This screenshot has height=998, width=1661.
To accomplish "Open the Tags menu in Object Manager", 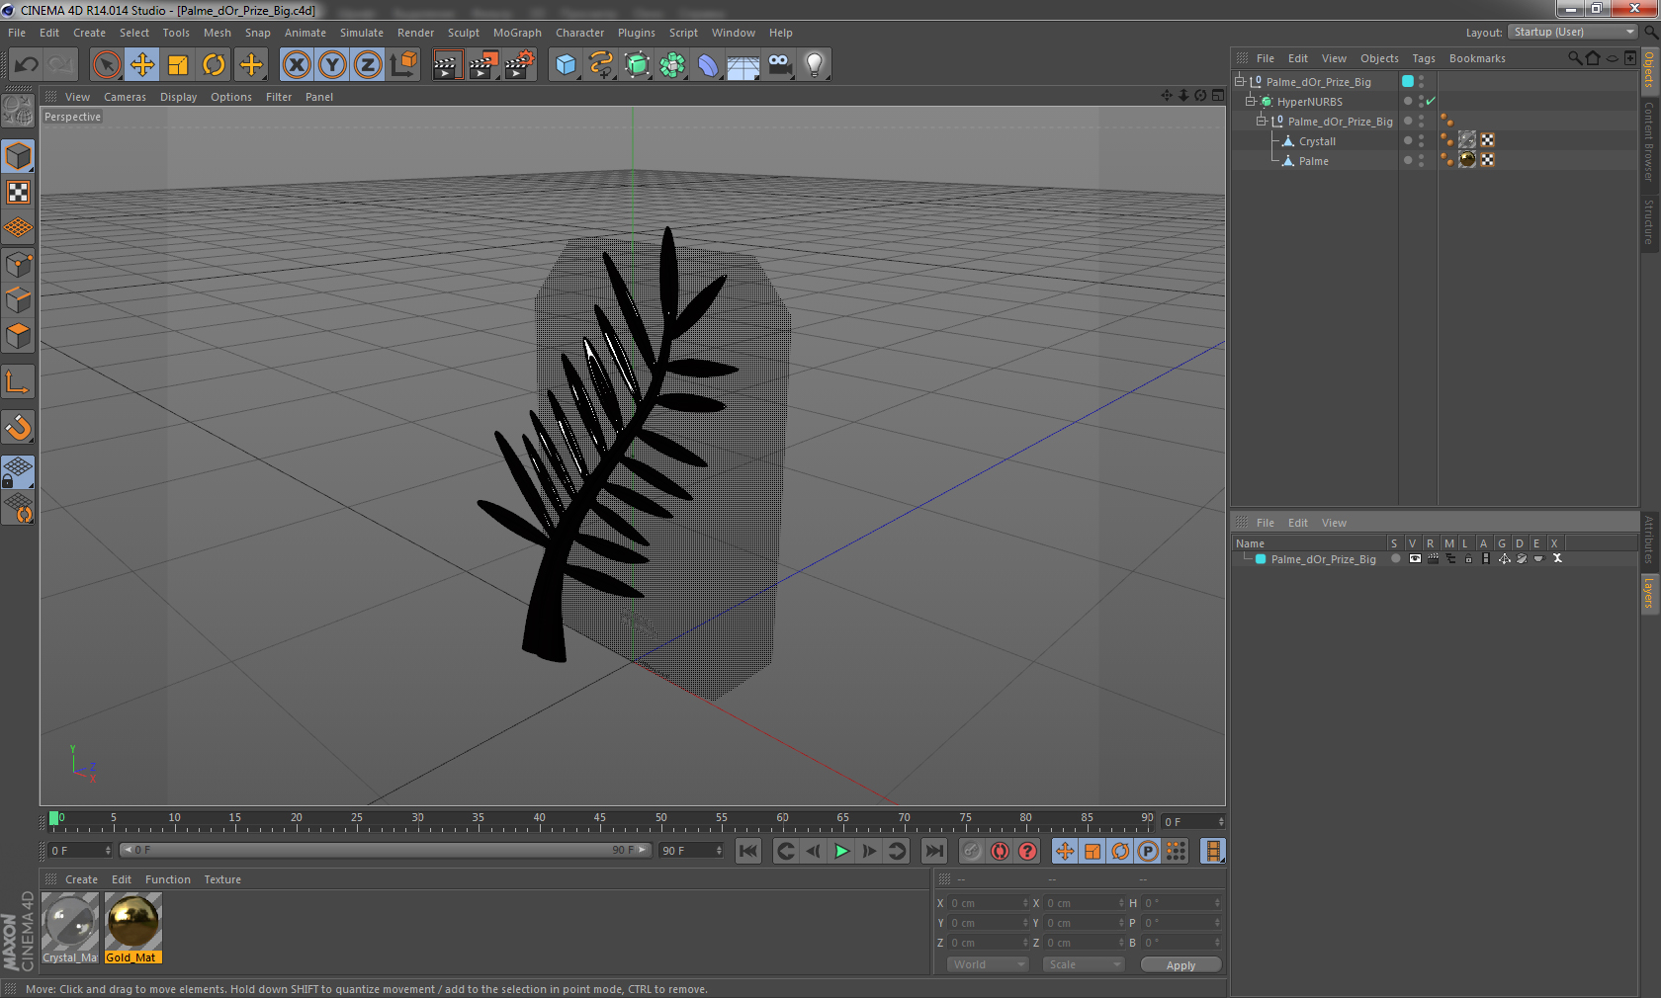I will click(1423, 58).
